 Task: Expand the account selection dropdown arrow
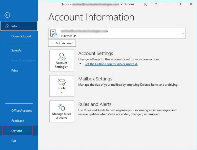pos(183,33)
